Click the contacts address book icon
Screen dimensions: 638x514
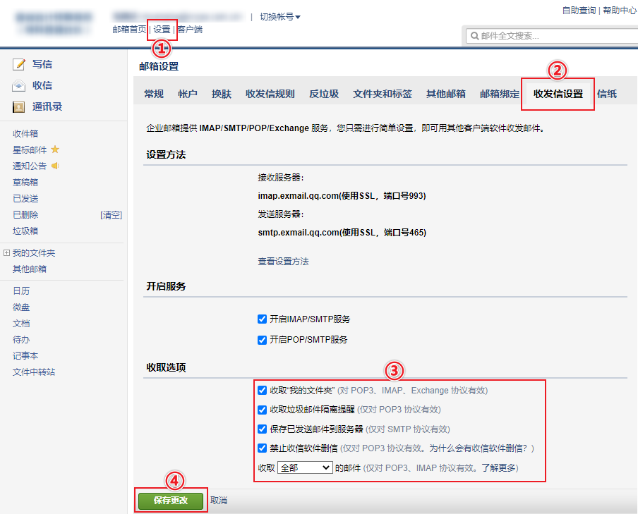19,107
